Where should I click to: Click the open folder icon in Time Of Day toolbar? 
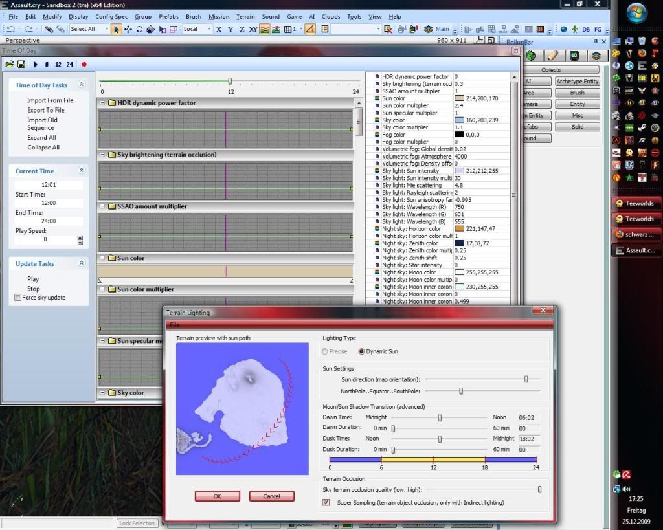[x=10, y=65]
